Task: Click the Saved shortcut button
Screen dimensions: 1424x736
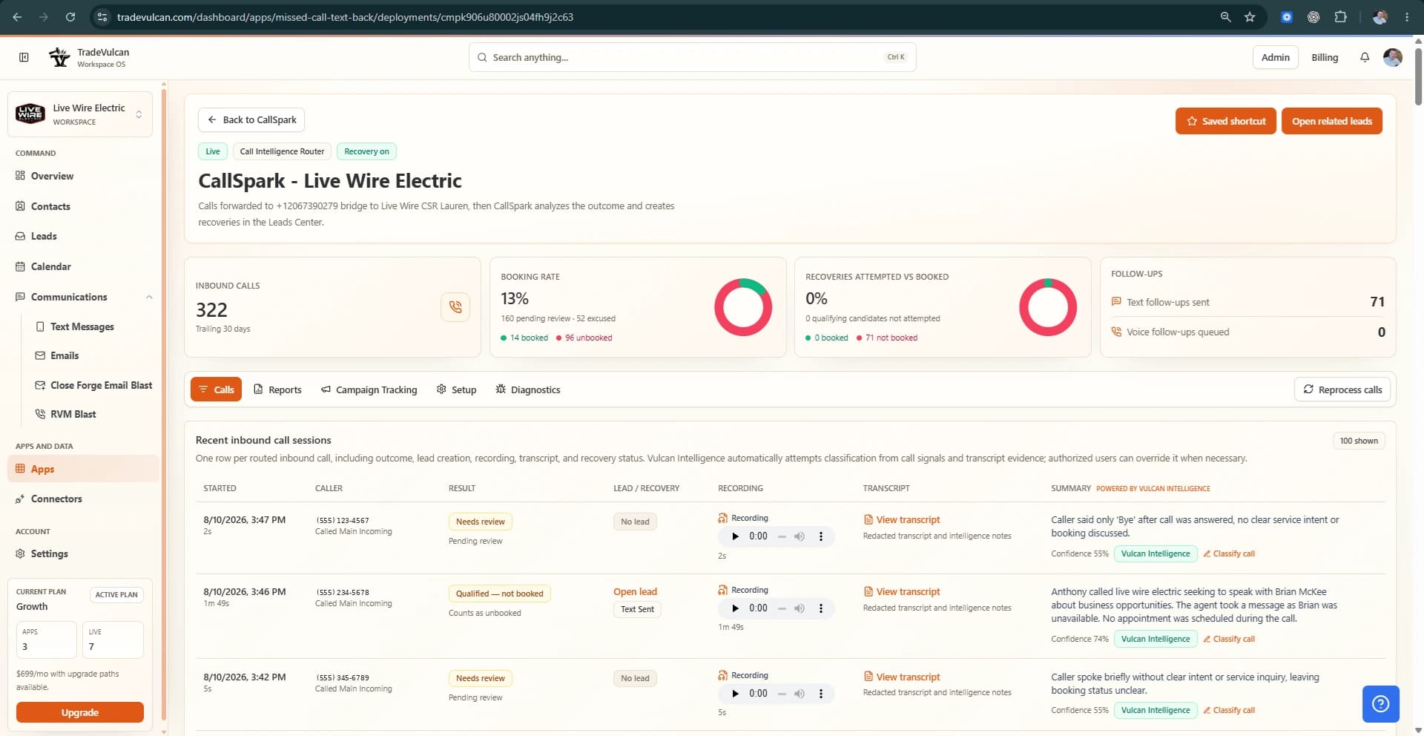Action: pos(1225,121)
